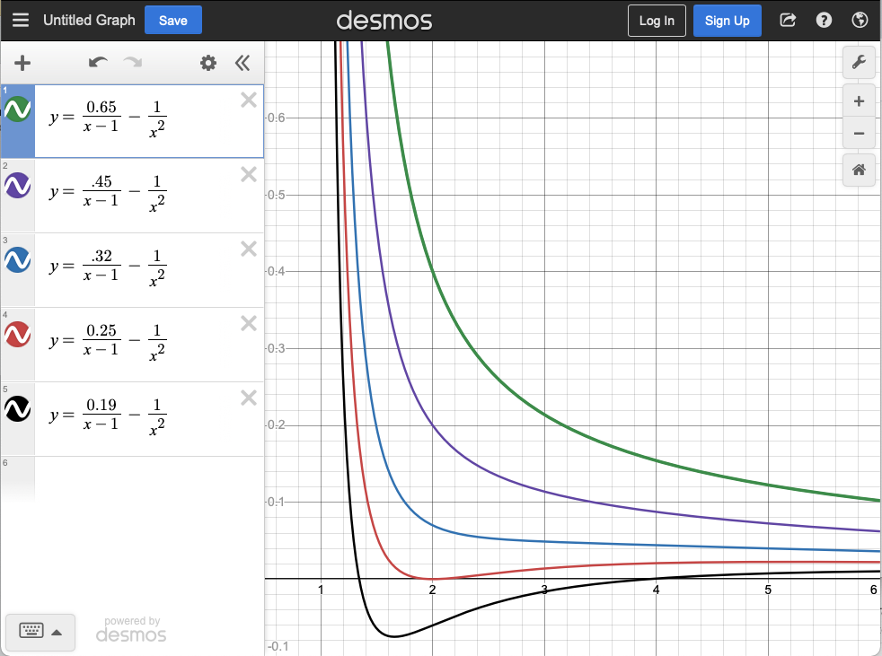Click the redo arrow
The image size is (882, 656).
coord(133,63)
